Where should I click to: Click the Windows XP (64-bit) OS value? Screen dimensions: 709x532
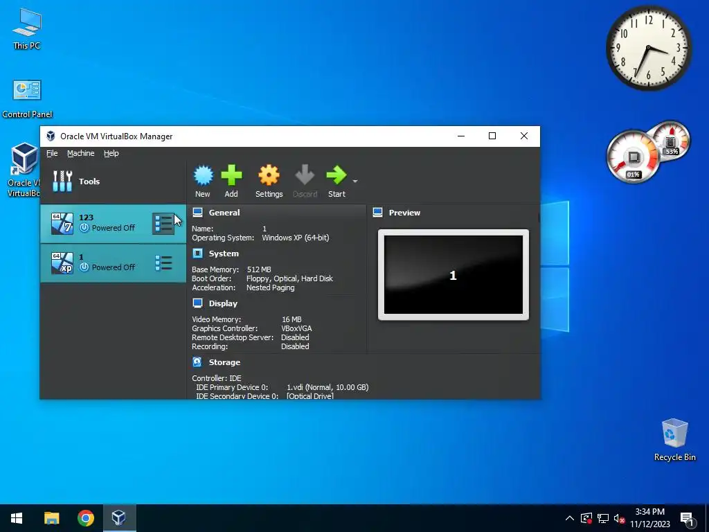tap(296, 238)
